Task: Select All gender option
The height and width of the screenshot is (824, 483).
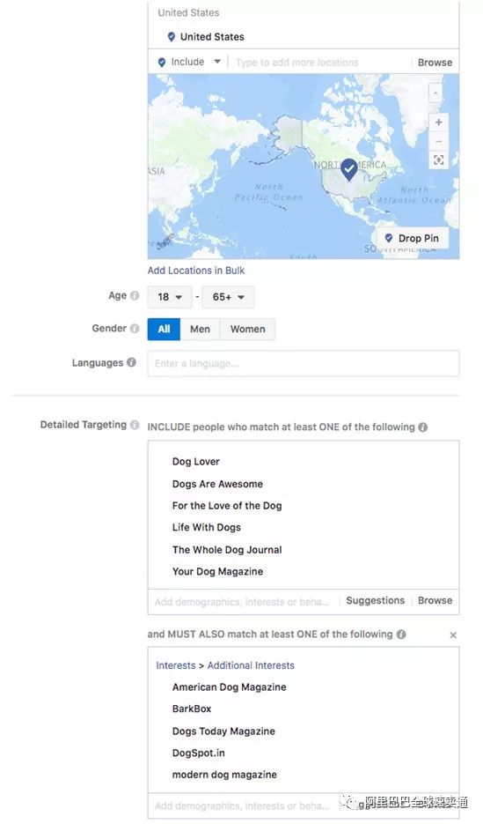Action: [x=164, y=329]
